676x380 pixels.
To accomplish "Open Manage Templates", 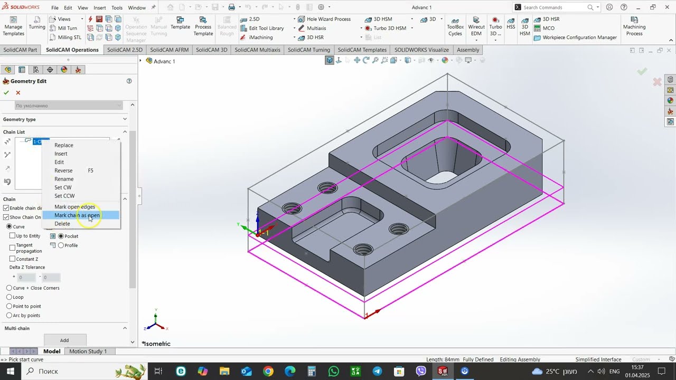I will (x=13, y=26).
